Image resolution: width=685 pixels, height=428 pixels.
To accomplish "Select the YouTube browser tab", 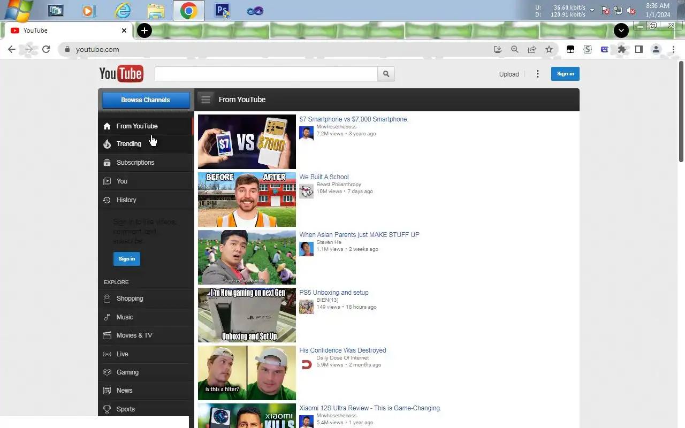I will tap(68, 30).
